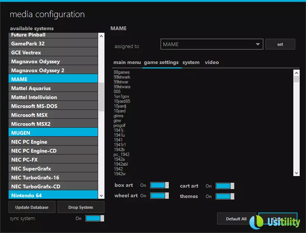Turn off the themes switch
306x233 pixels.
click(225, 197)
